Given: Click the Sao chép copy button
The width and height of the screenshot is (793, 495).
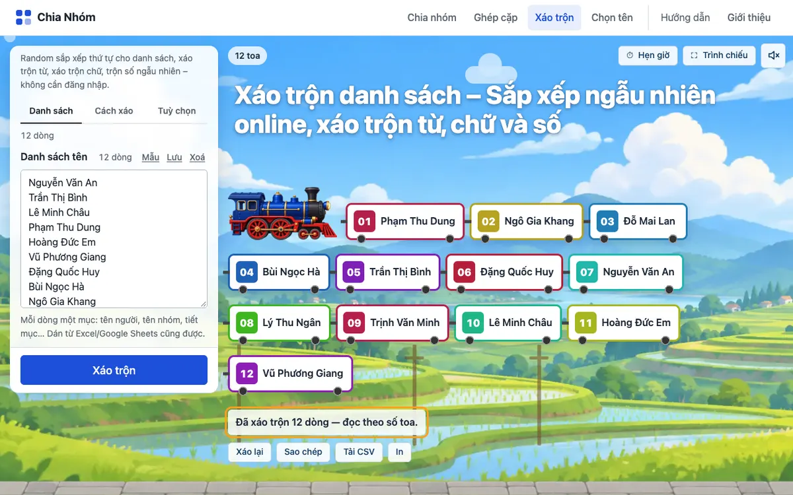Looking at the screenshot, I should click(303, 452).
